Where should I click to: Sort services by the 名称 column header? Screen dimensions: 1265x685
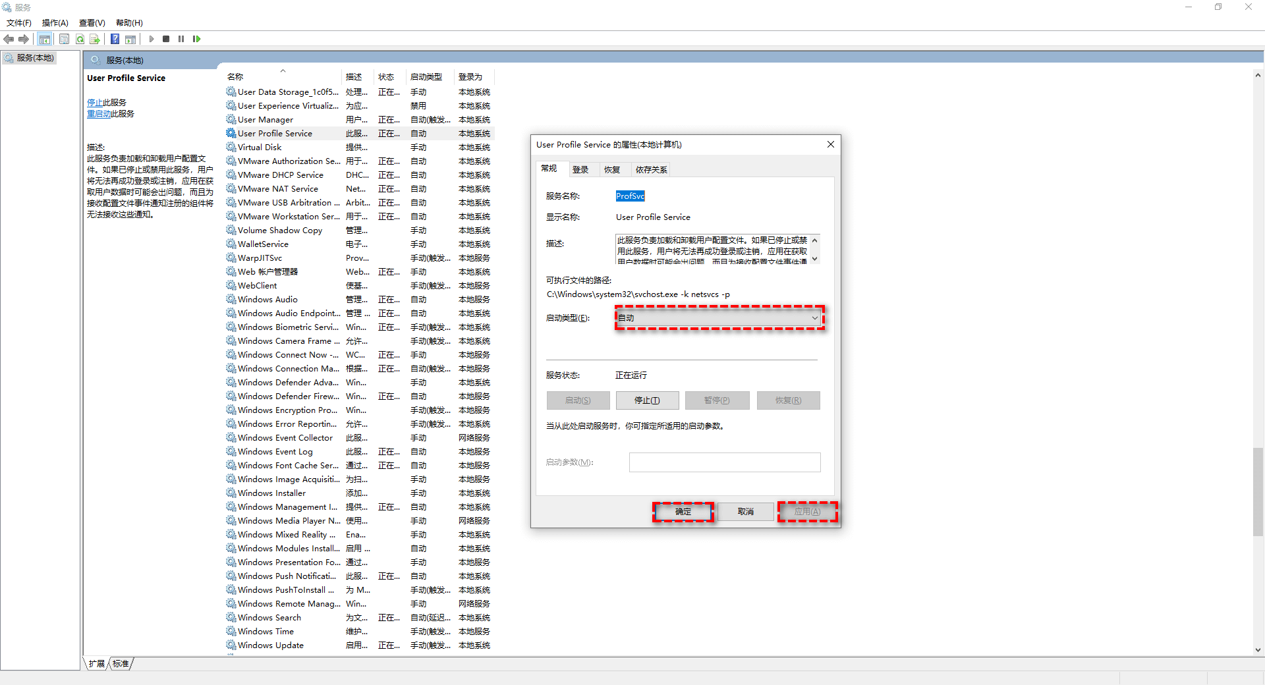(235, 77)
